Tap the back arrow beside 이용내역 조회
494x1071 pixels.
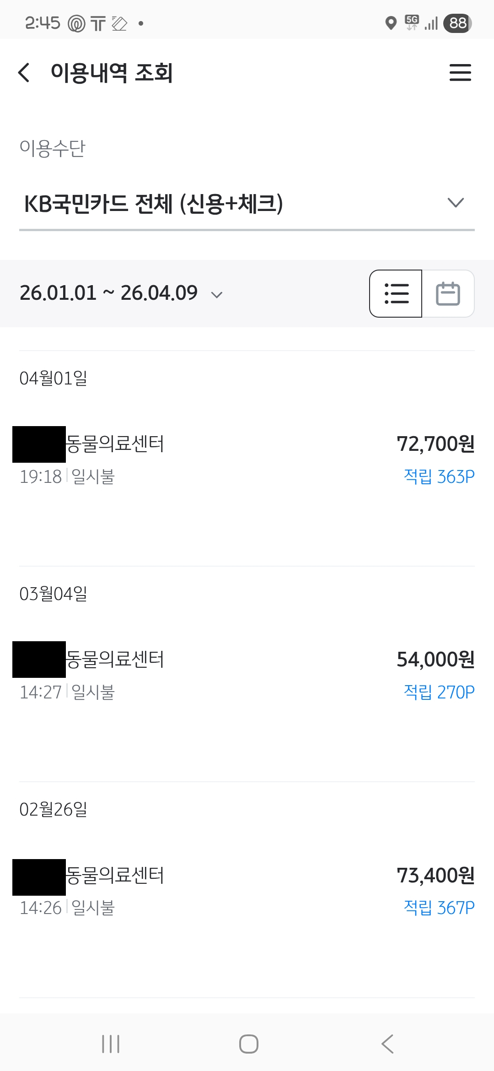click(24, 73)
